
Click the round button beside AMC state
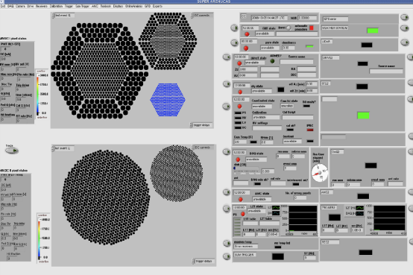(227, 192)
